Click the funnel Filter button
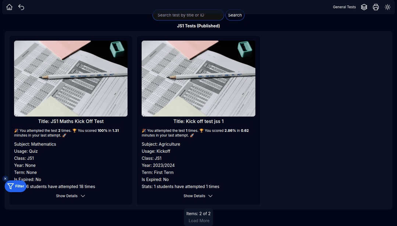This screenshot has width=397, height=226. [16, 186]
